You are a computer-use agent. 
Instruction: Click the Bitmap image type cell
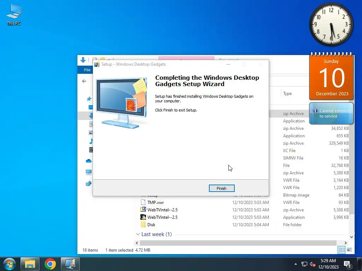[296, 195]
